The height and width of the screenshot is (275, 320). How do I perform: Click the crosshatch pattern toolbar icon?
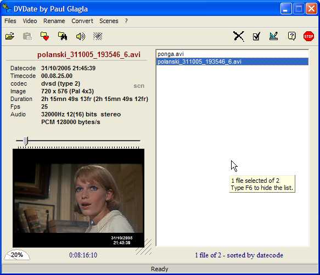[98, 36]
